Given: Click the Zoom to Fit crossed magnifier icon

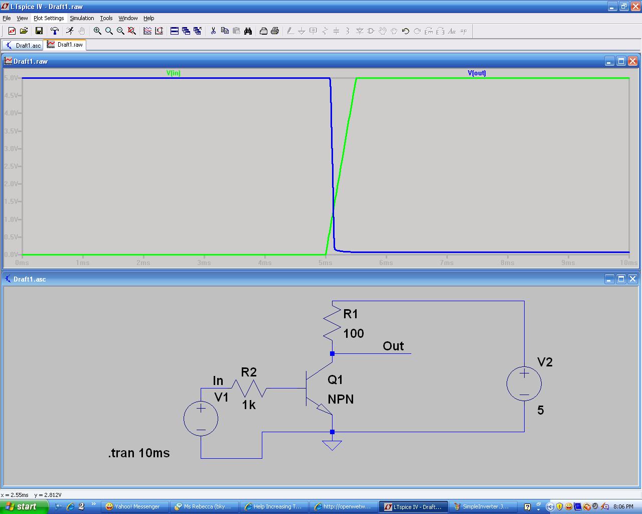Looking at the screenshot, I should coord(132,31).
